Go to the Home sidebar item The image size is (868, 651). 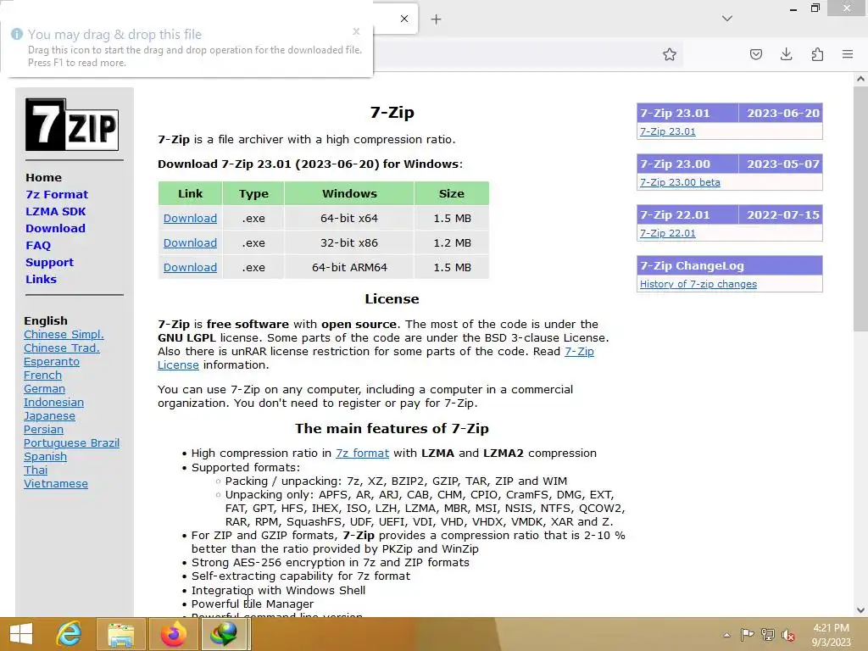pyautogui.click(x=43, y=178)
